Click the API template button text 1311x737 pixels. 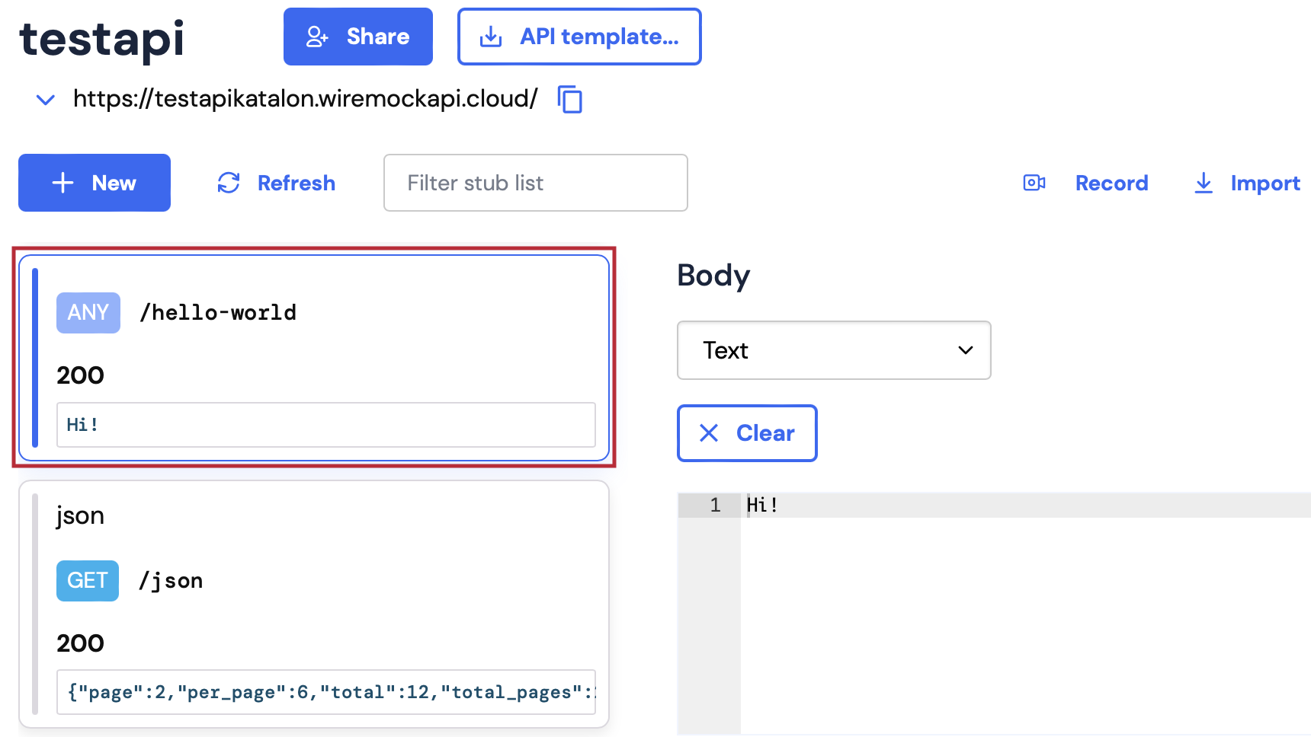click(599, 37)
